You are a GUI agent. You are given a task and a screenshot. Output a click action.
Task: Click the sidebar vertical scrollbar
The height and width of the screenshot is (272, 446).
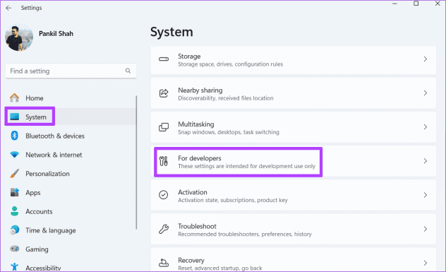point(136,162)
